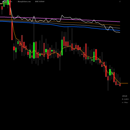This screenshot has width=130, height=130.
Task: Select the volume multiplier starting with V:
Action: [125, 99]
